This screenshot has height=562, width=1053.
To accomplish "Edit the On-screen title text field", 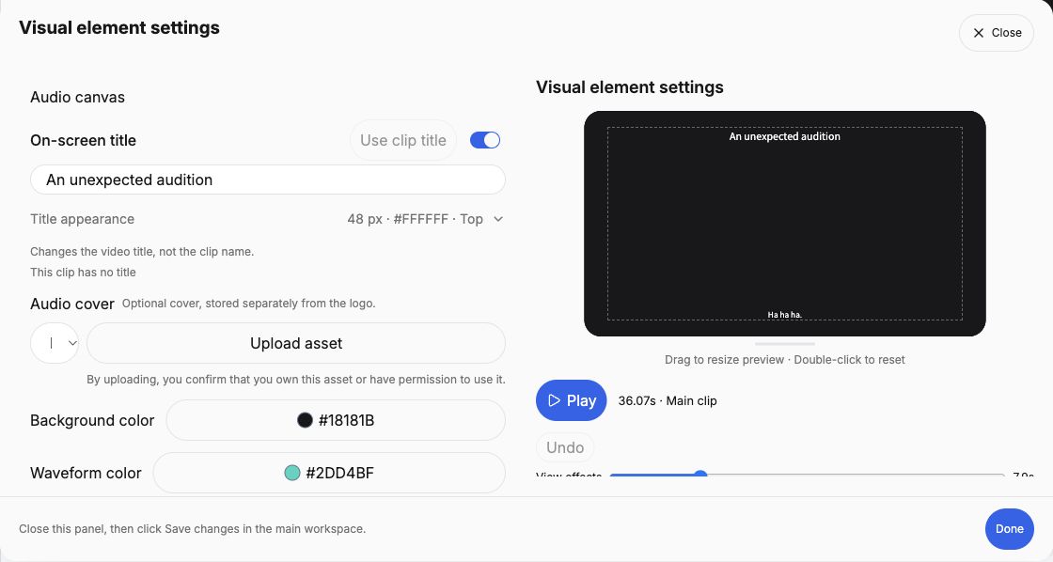I will pyautogui.click(x=268, y=180).
